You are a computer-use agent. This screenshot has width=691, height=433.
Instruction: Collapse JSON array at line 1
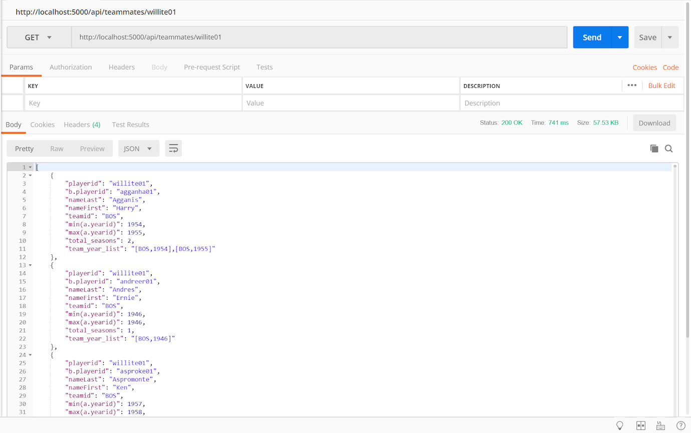30,167
